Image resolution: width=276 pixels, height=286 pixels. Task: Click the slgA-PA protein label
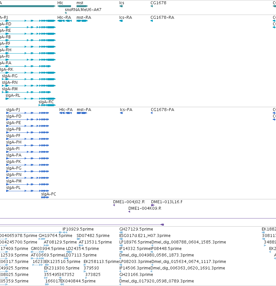click(14, 155)
